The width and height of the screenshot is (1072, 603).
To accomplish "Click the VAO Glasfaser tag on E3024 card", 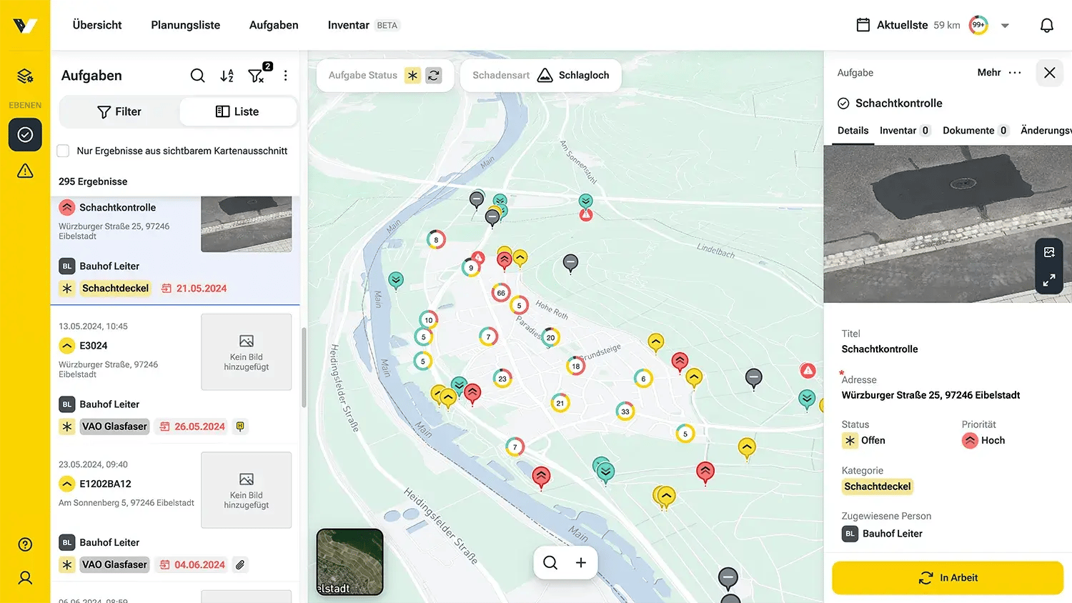I will 114,427.
